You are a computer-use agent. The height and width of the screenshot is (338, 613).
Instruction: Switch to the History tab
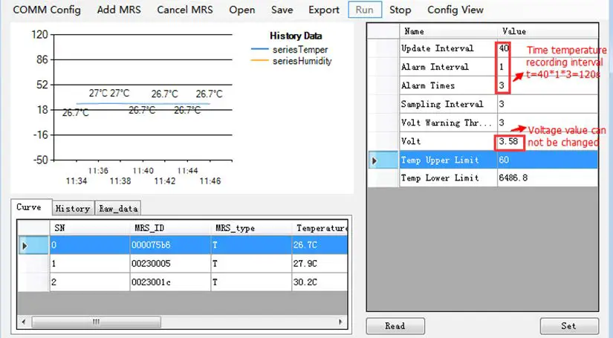pyautogui.click(x=73, y=209)
